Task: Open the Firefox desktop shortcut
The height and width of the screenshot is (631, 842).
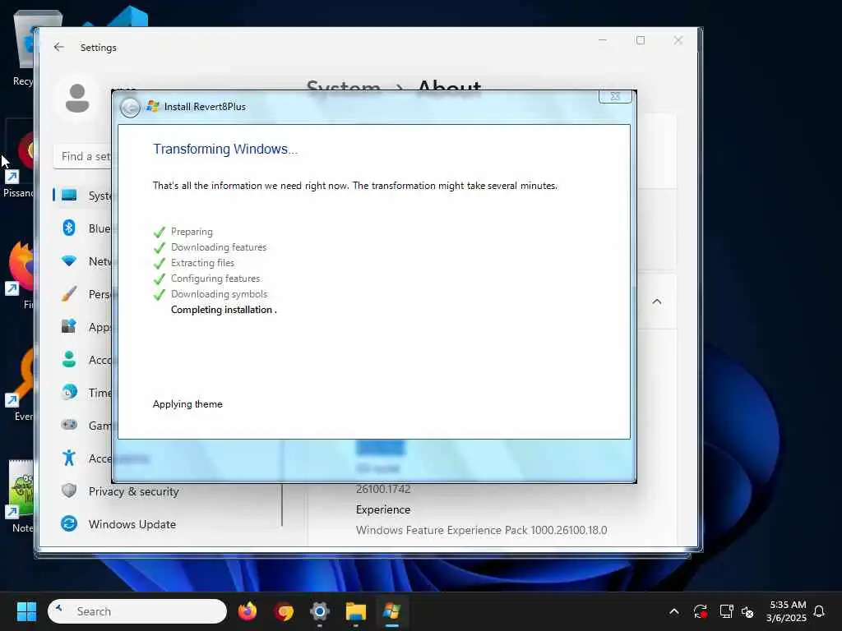Action: coord(22,274)
